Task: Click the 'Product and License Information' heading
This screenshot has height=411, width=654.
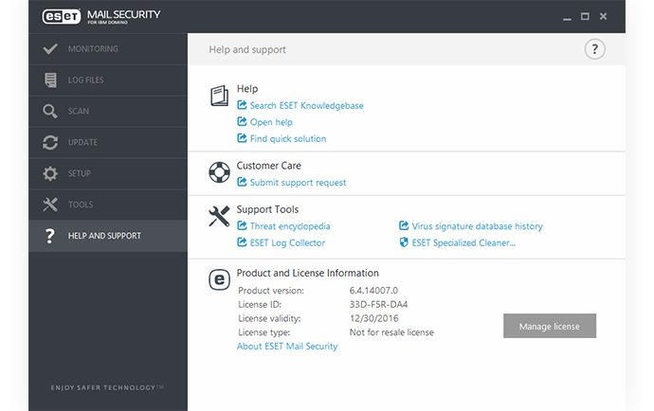Action: point(308,273)
